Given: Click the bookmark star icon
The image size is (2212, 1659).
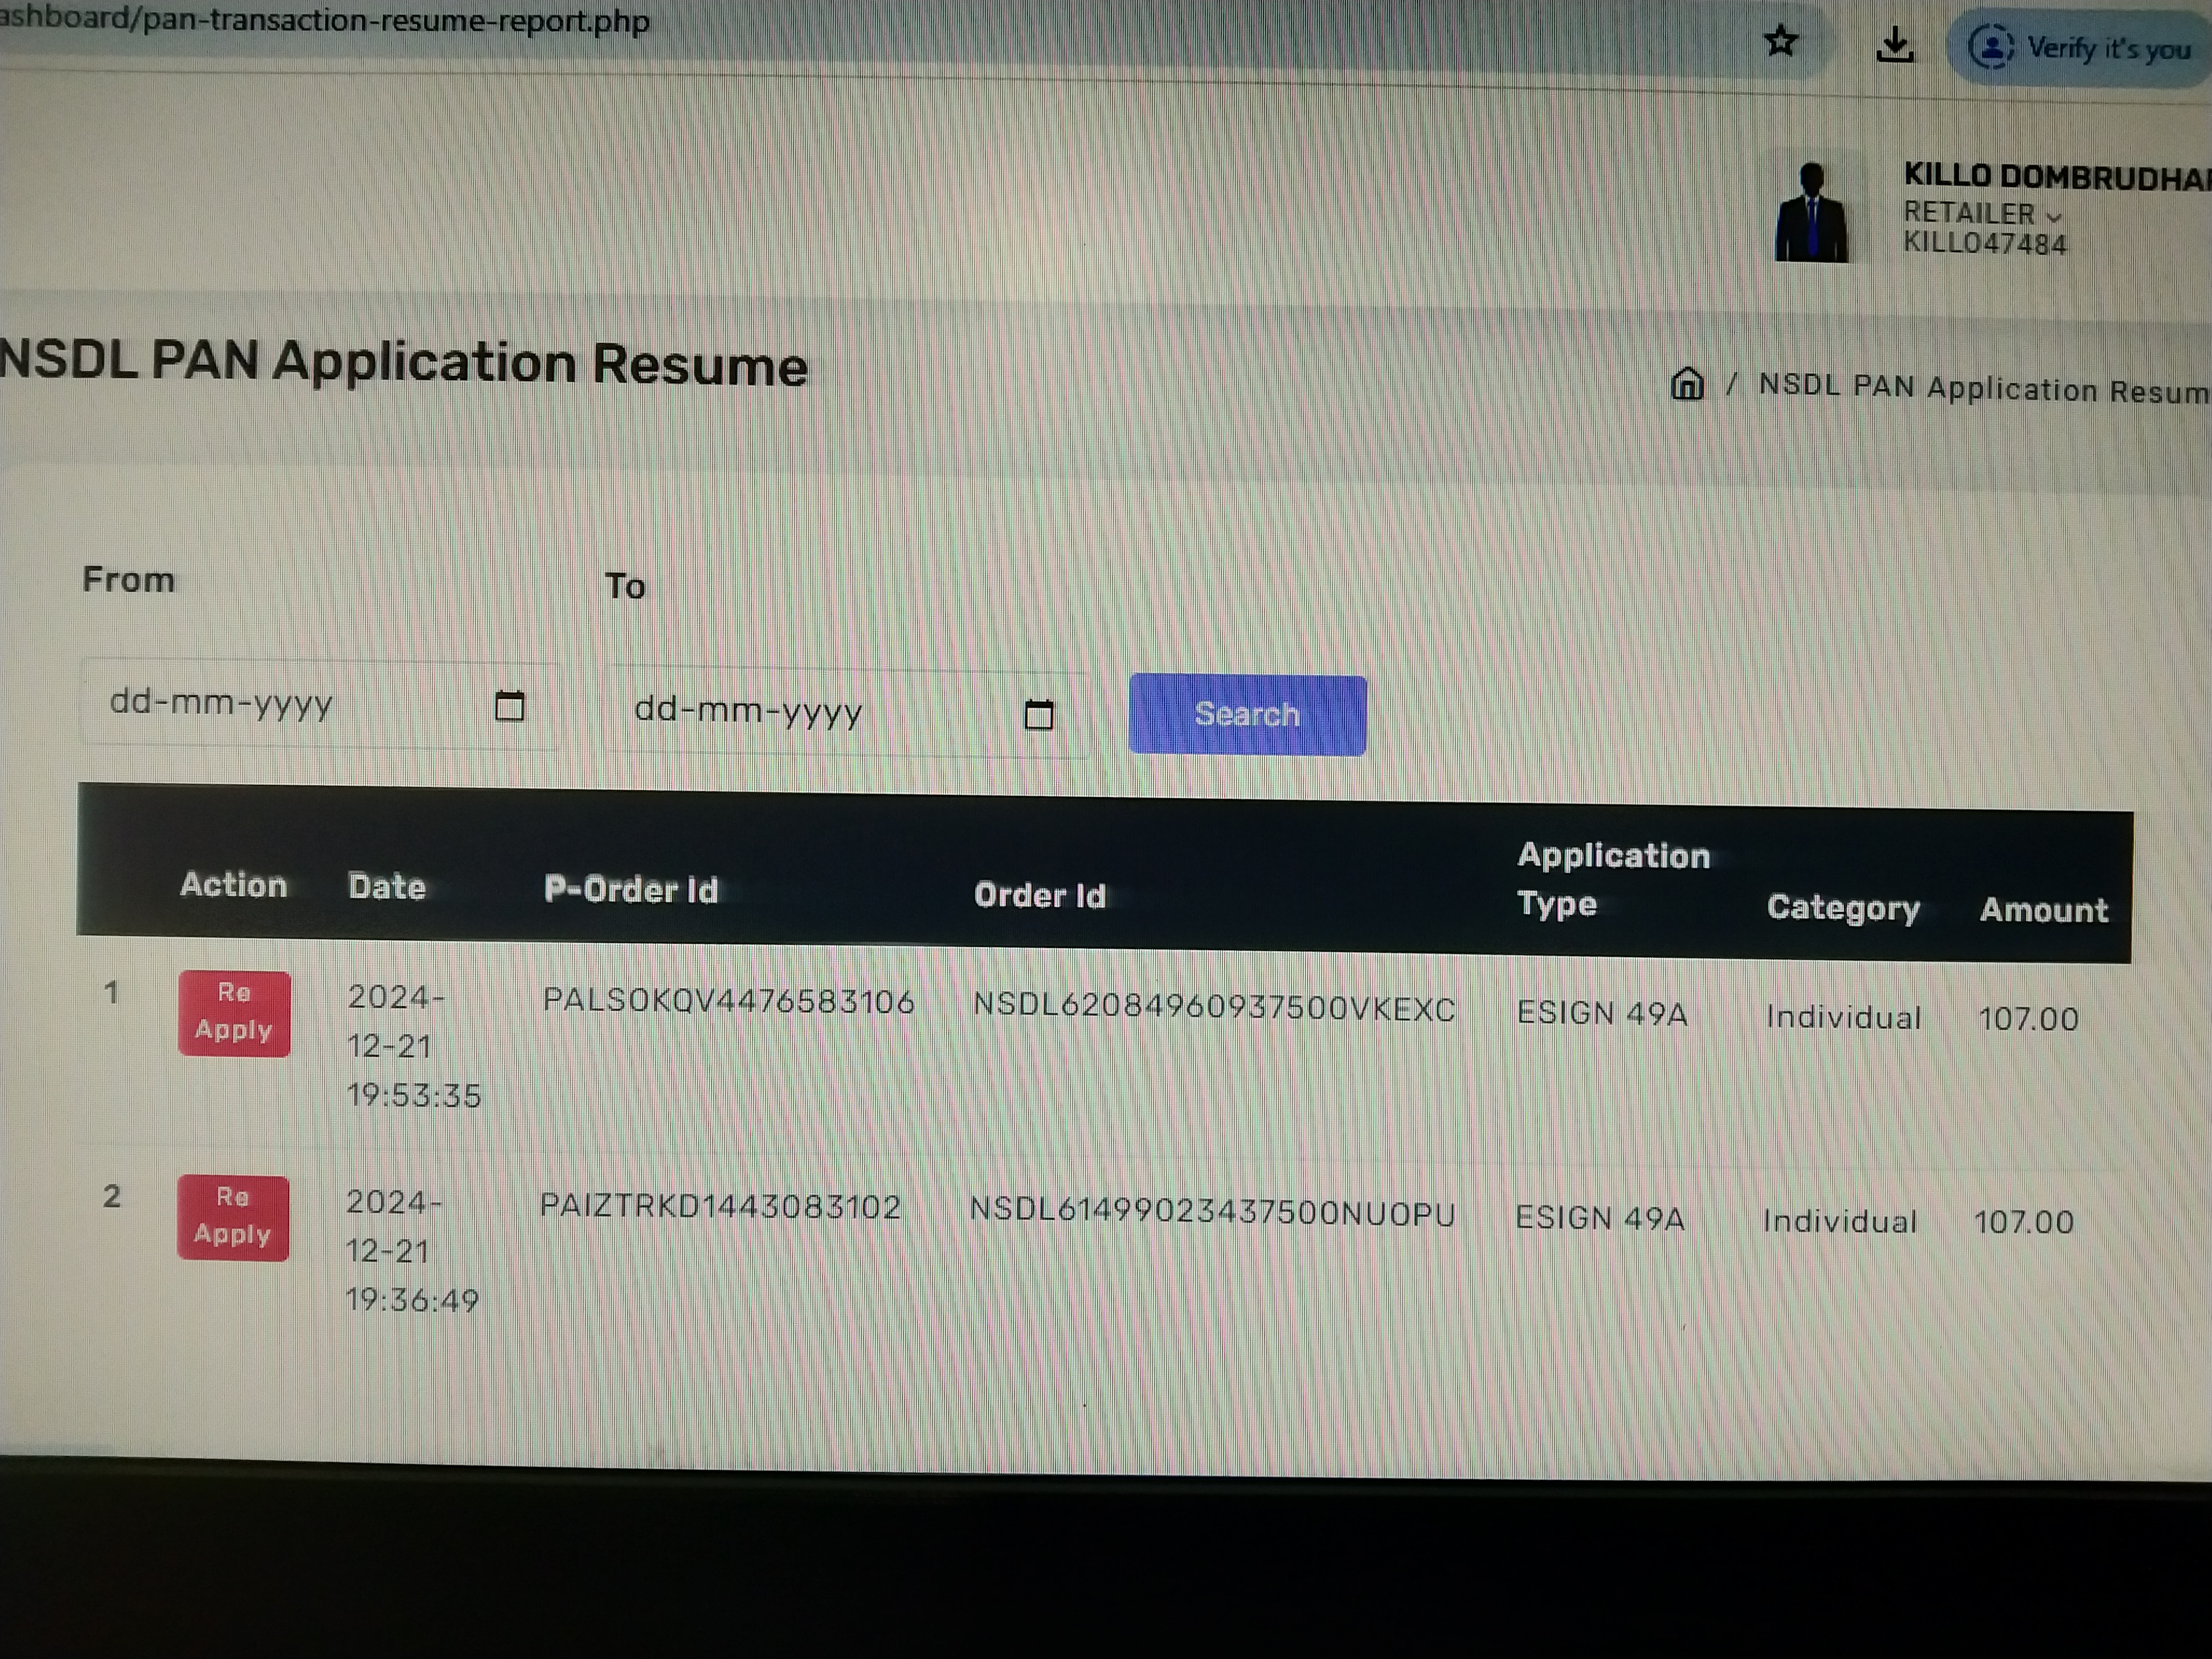Looking at the screenshot, I should coord(1780,42).
